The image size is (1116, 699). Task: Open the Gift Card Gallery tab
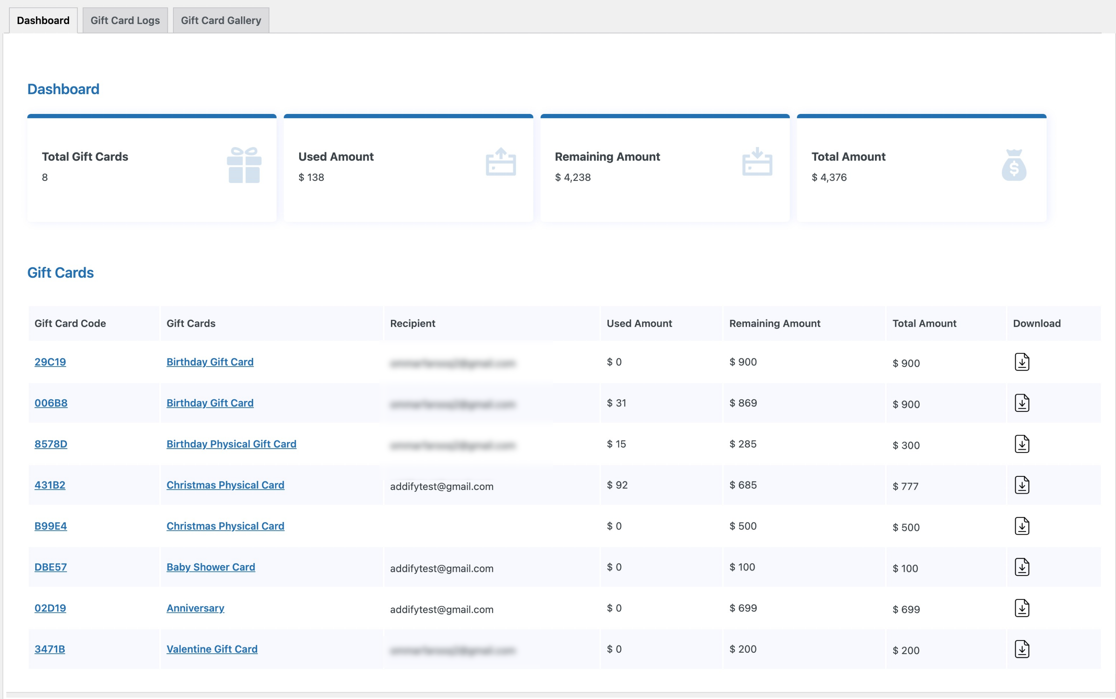[x=221, y=20]
